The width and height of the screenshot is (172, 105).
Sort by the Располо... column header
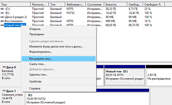40,5
